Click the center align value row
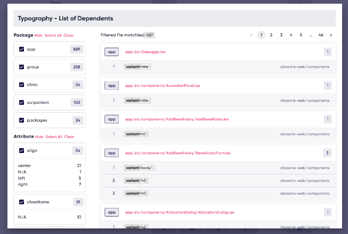This screenshot has height=234, width=348. 50,165
